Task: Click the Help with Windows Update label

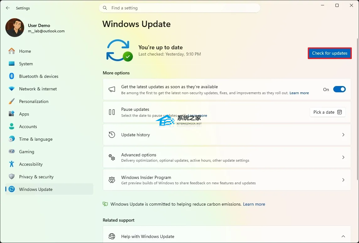Action: coord(148,236)
